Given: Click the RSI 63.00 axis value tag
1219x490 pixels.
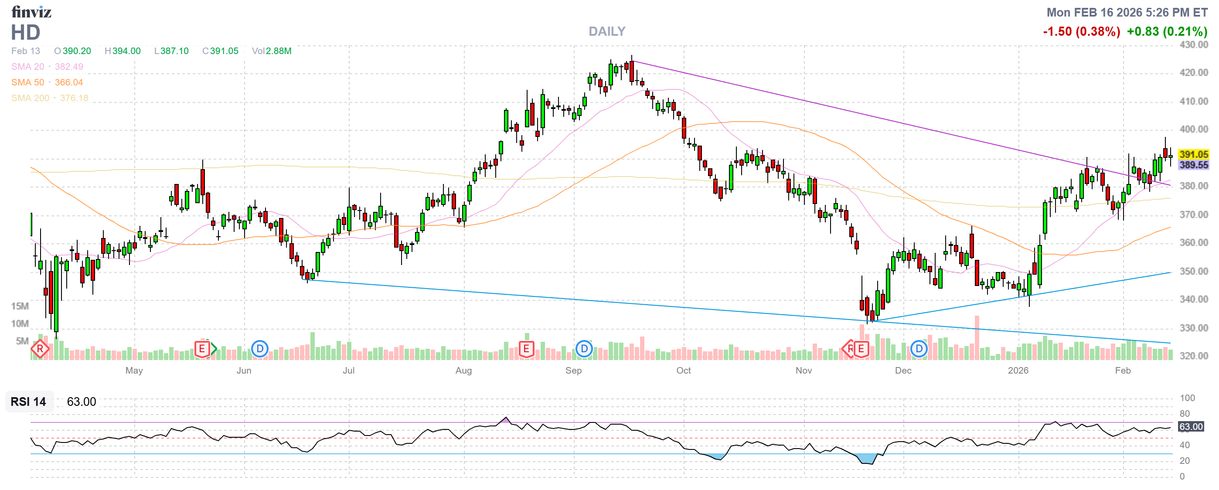Looking at the screenshot, I should 1191,427.
